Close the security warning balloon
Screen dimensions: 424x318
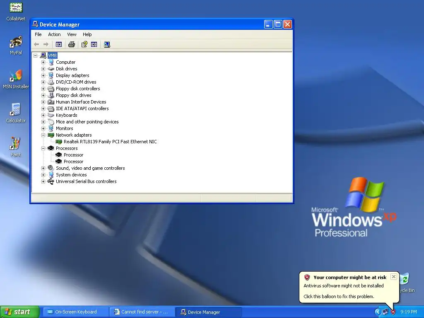tap(394, 277)
